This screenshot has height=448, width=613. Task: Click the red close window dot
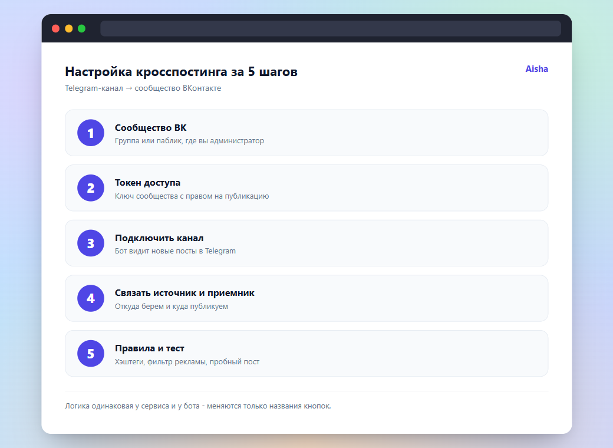coord(55,28)
